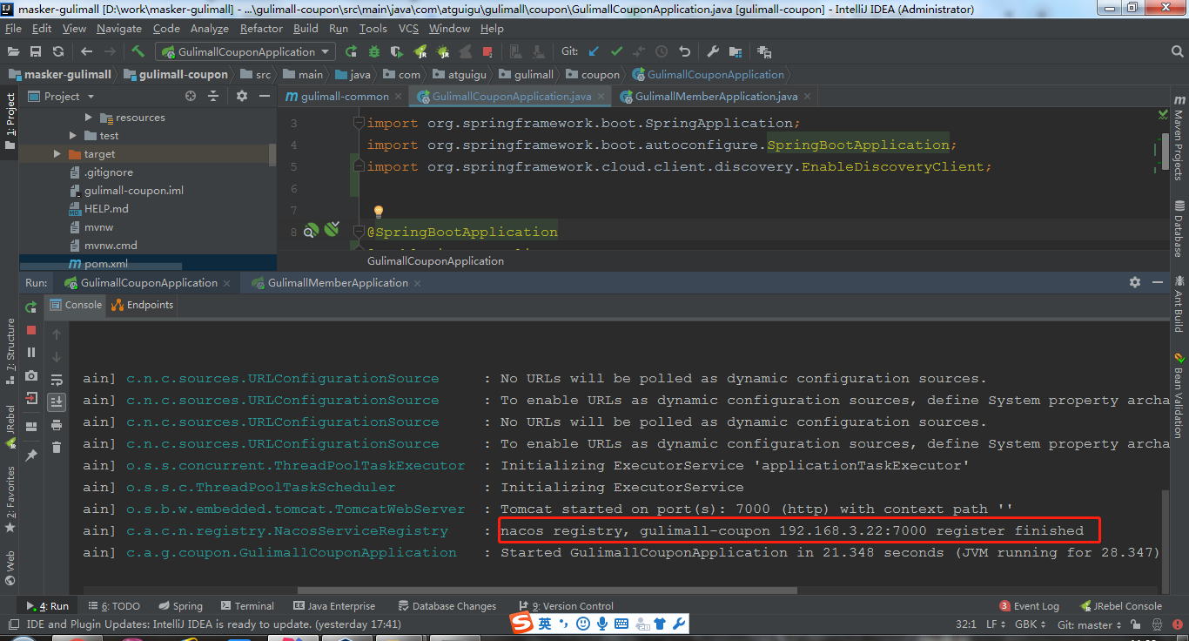Switch to the Endpoints tab
Viewport: 1189px width, 641px height.
tap(142, 305)
